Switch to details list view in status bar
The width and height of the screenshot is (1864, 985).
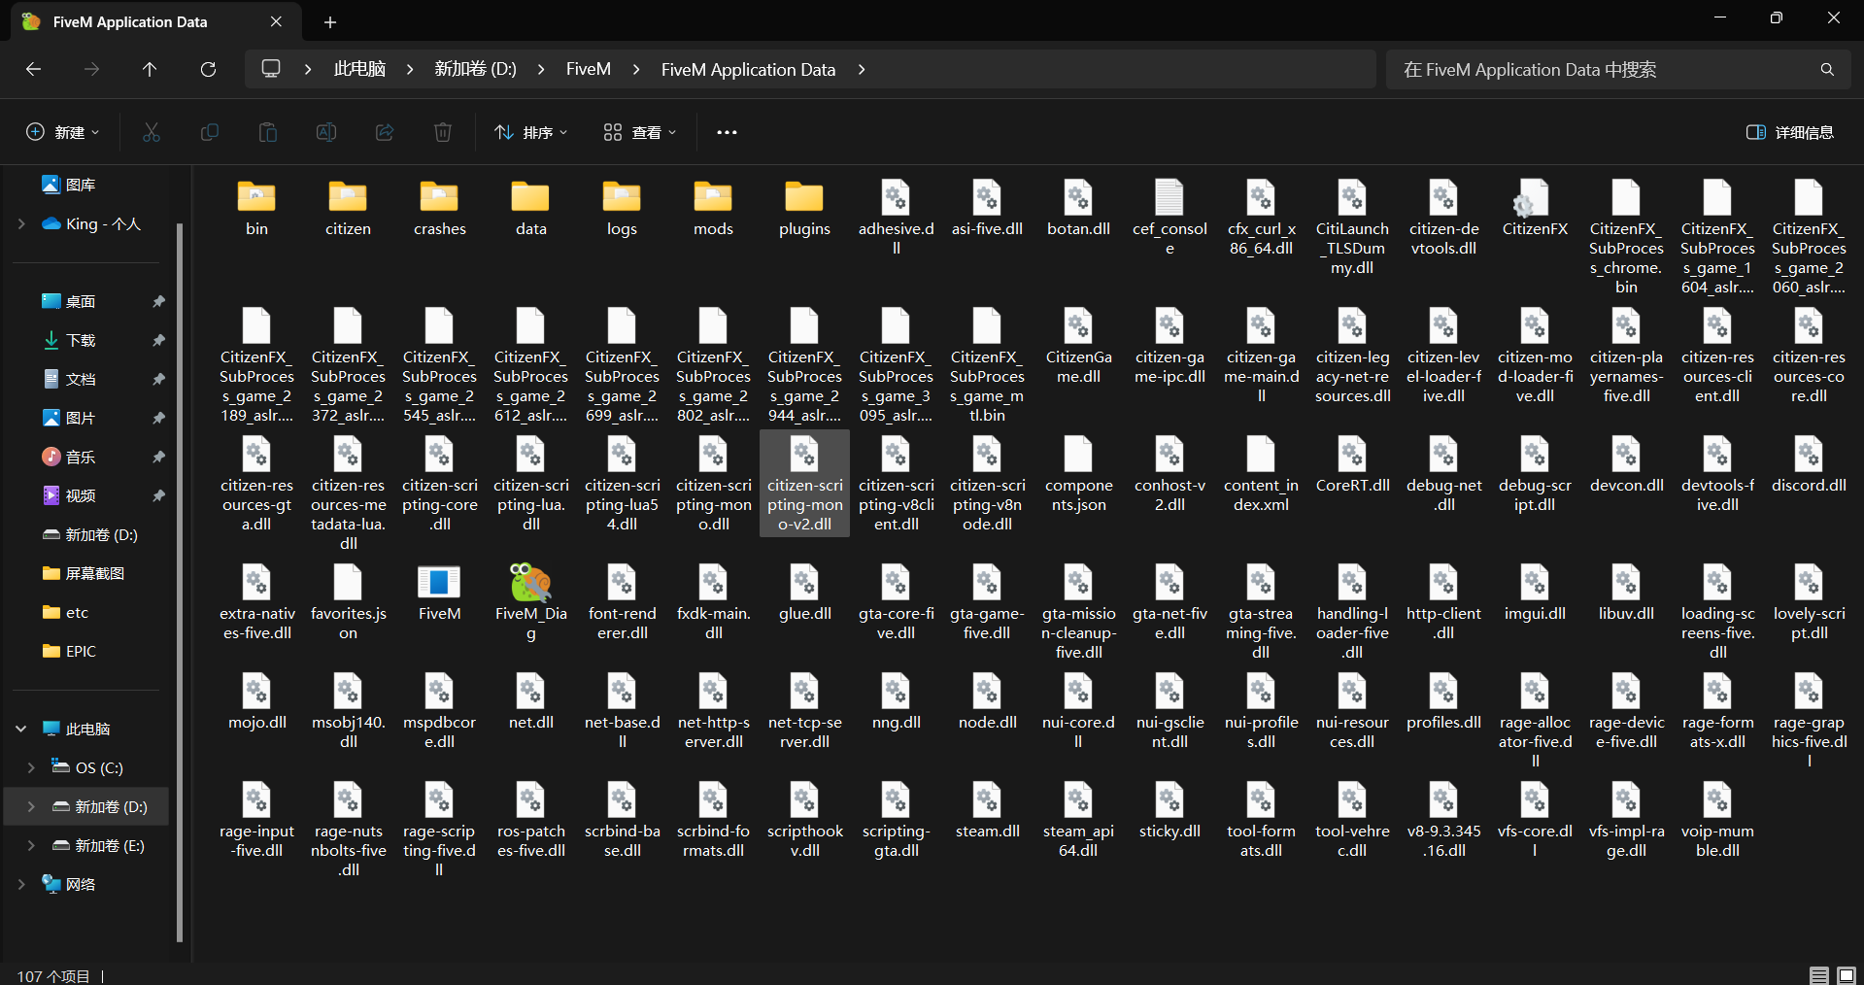click(x=1819, y=975)
